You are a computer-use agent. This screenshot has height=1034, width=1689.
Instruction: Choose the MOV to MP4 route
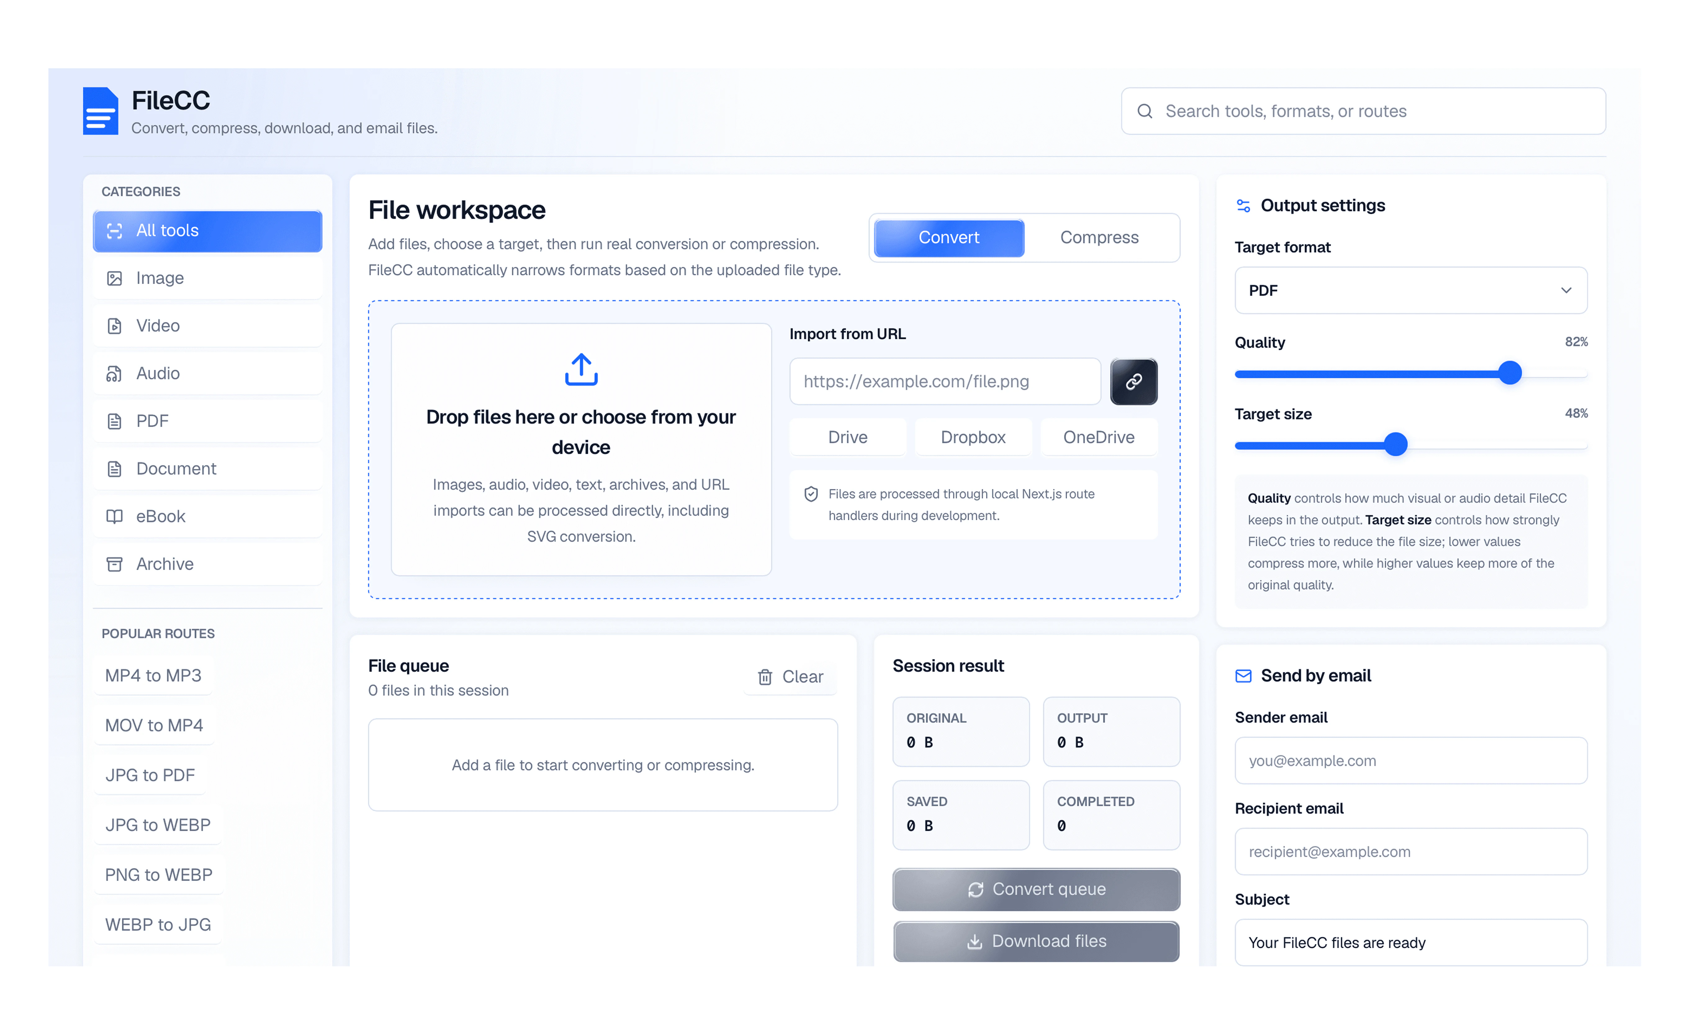154,726
